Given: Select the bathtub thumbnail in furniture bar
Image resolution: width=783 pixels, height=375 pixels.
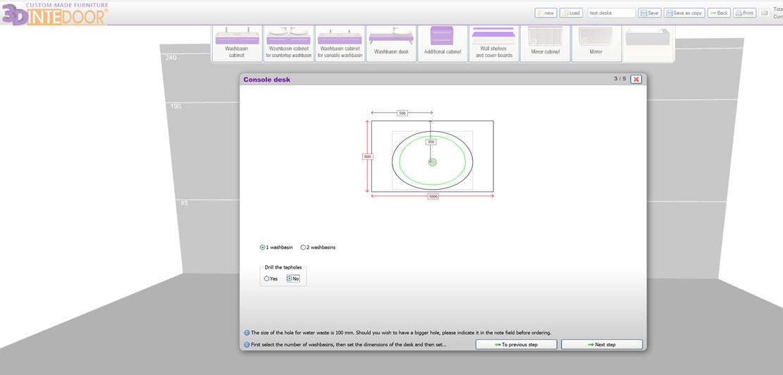Looking at the screenshot, I should click(x=647, y=43).
